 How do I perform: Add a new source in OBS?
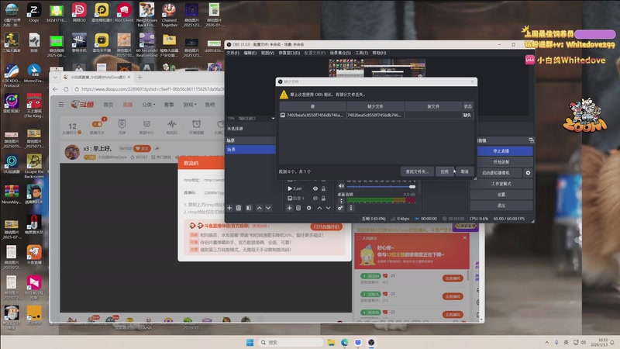[289, 208]
